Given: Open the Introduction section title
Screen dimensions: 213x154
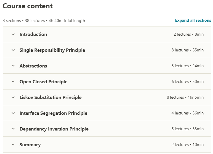Looking at the screenshot, I should click(x=33, y=34).
